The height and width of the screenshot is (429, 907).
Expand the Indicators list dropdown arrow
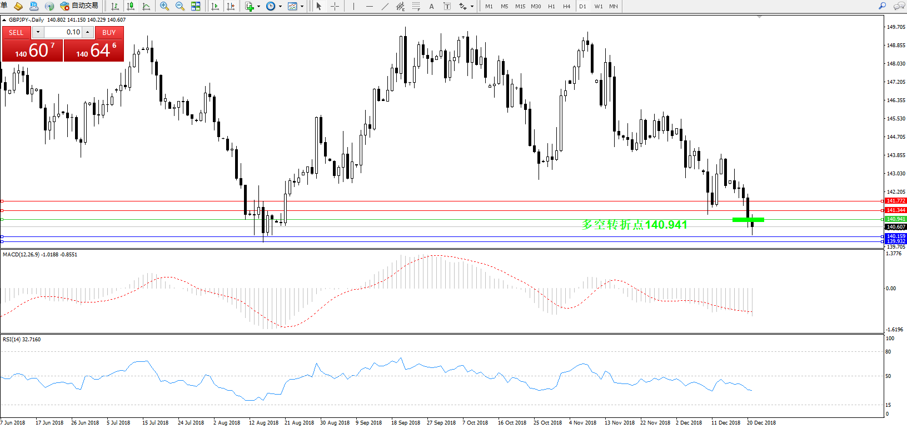tap(258, 7)
